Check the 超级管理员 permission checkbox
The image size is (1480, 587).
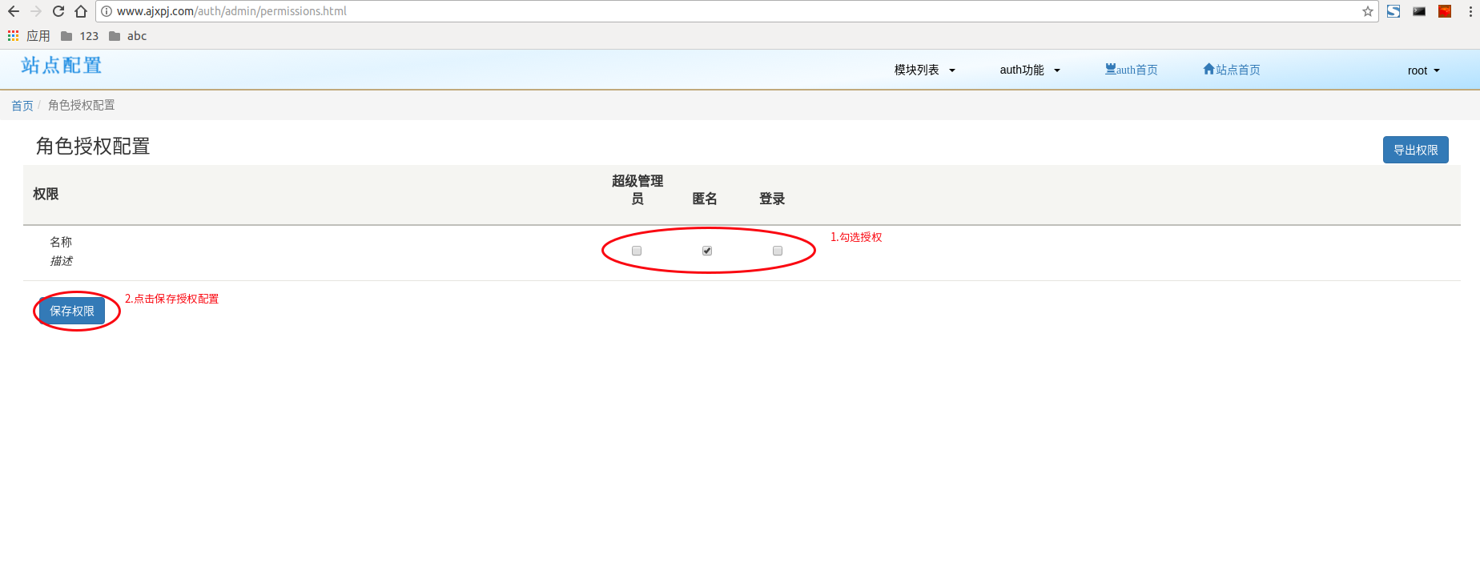[x=637, y=251]
